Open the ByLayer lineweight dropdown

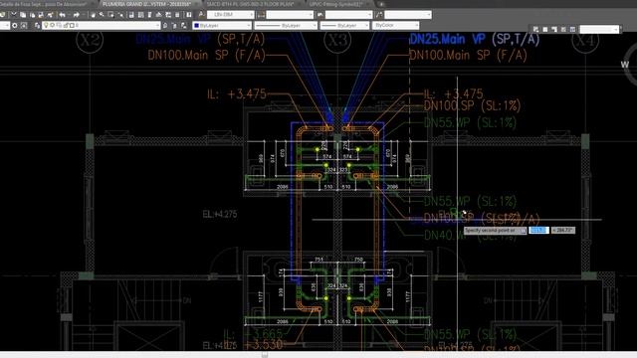[344, 25]
